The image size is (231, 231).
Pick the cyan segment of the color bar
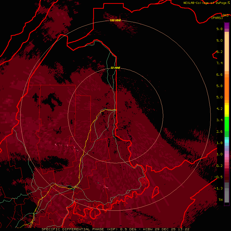tap(227, 141)
